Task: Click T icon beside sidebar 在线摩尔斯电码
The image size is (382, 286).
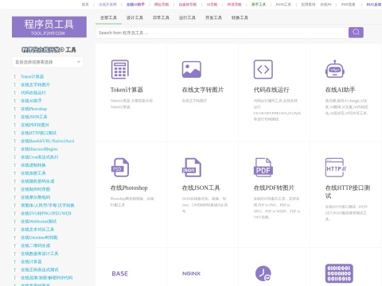Action: pos(15,198)
